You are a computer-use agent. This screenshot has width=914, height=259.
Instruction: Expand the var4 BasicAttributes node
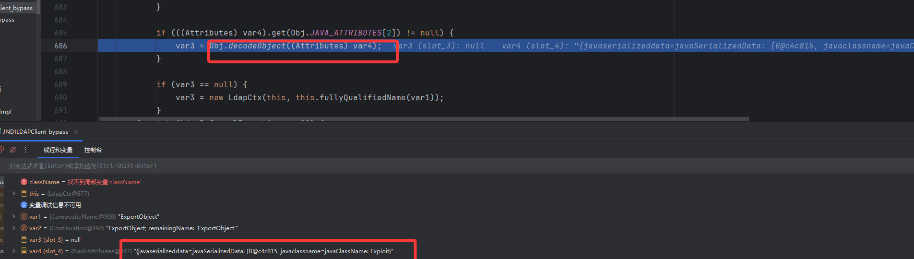[x=14, y=251]
